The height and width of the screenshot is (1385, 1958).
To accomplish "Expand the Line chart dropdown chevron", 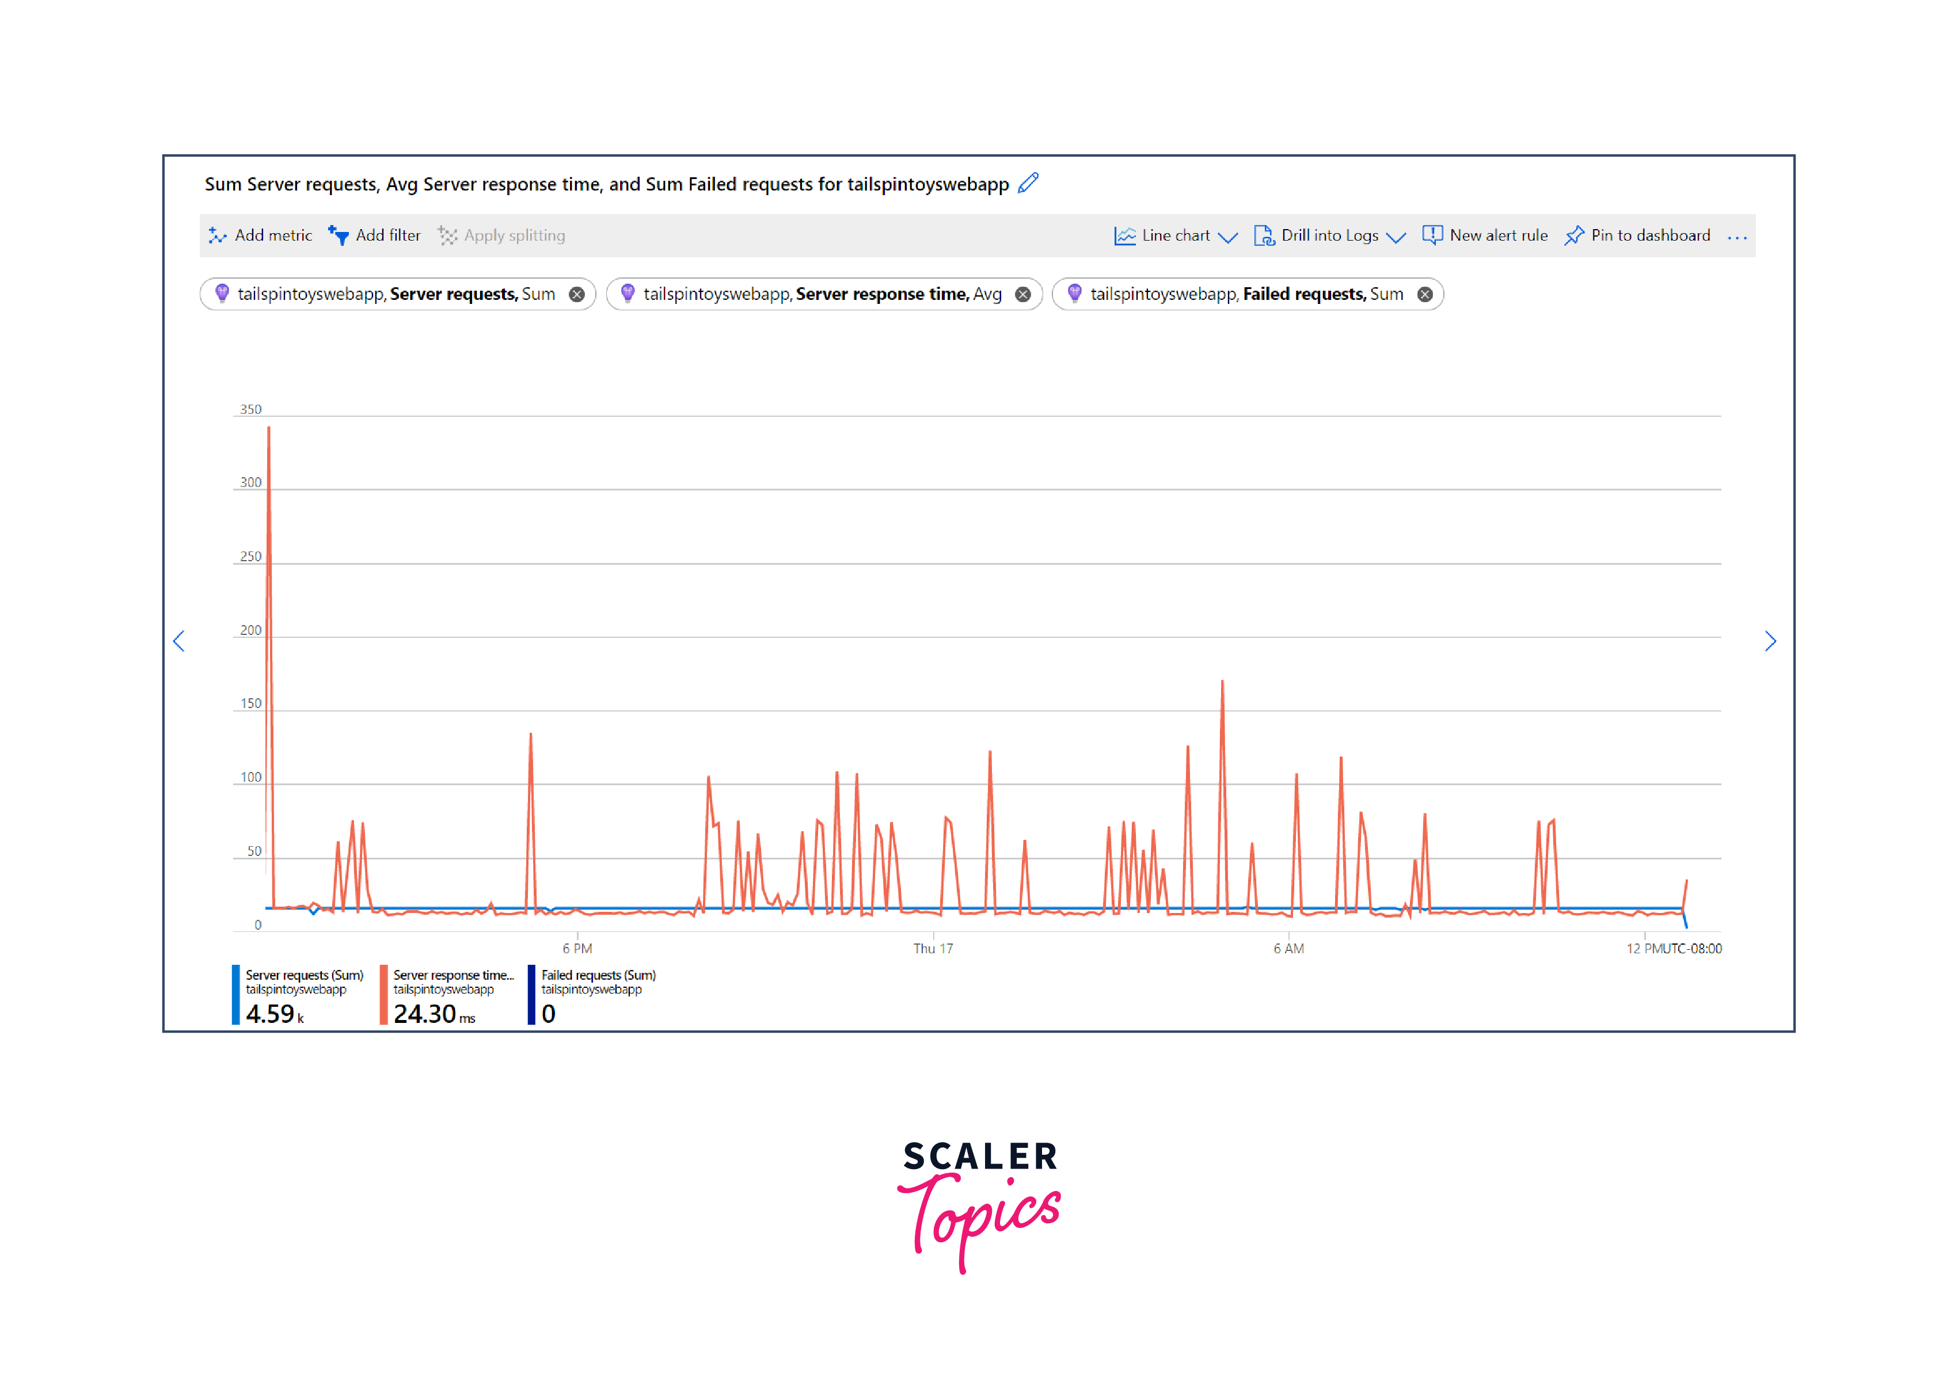I will click(x=1228, y=237).
